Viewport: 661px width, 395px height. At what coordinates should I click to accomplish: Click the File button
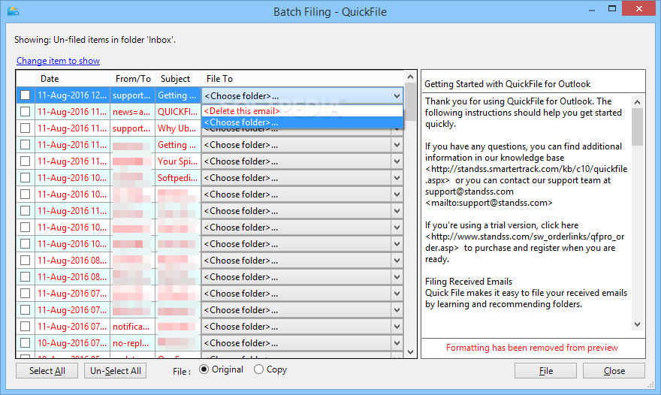point(545,371)
